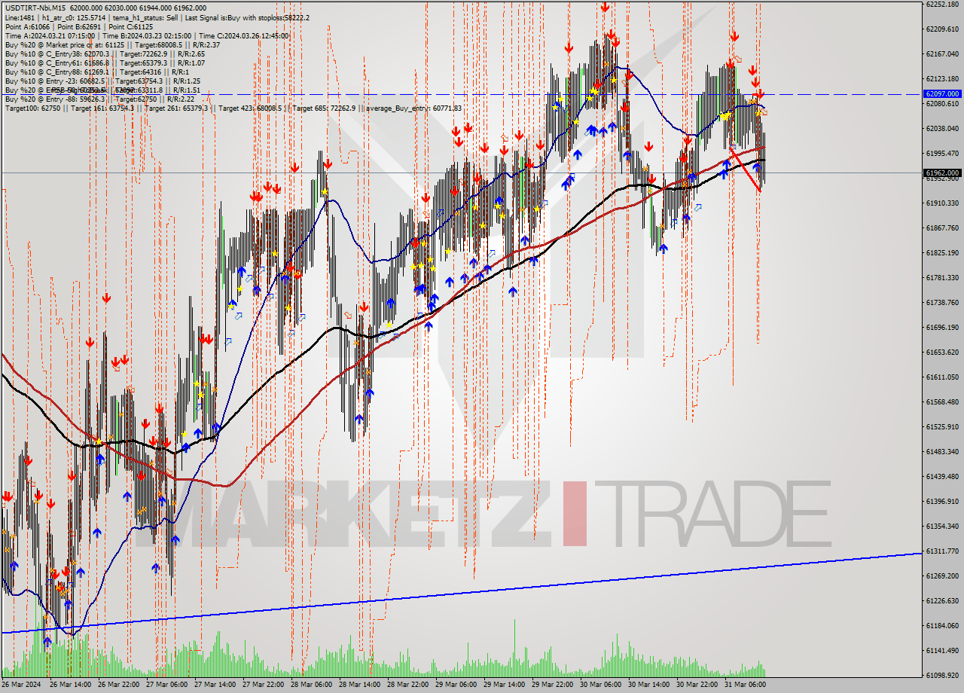
Task: Click the 'Time A:2024.03.21 07:15:00' line
Action: tap(146, 36)
